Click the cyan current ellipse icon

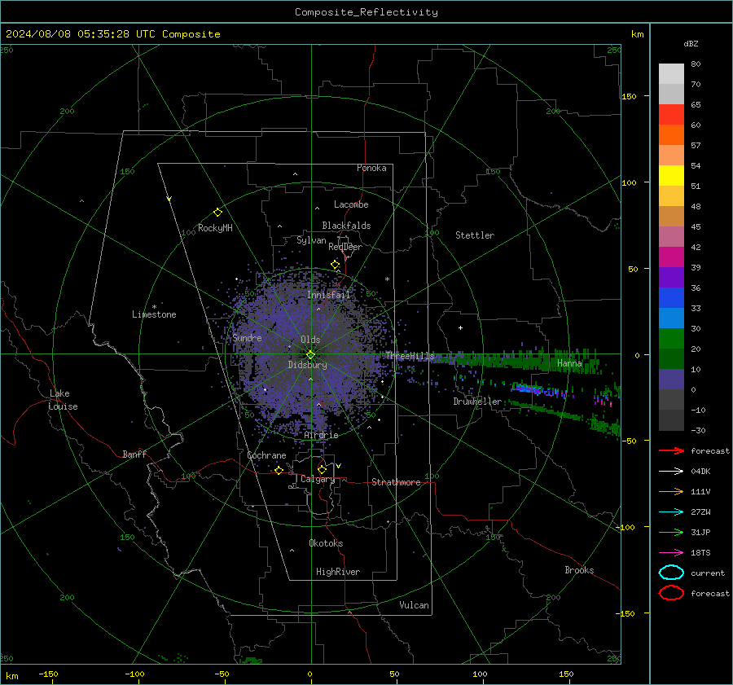[671, 573]
